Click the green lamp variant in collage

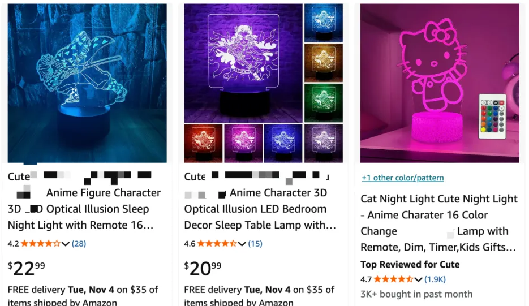point(324,102)
